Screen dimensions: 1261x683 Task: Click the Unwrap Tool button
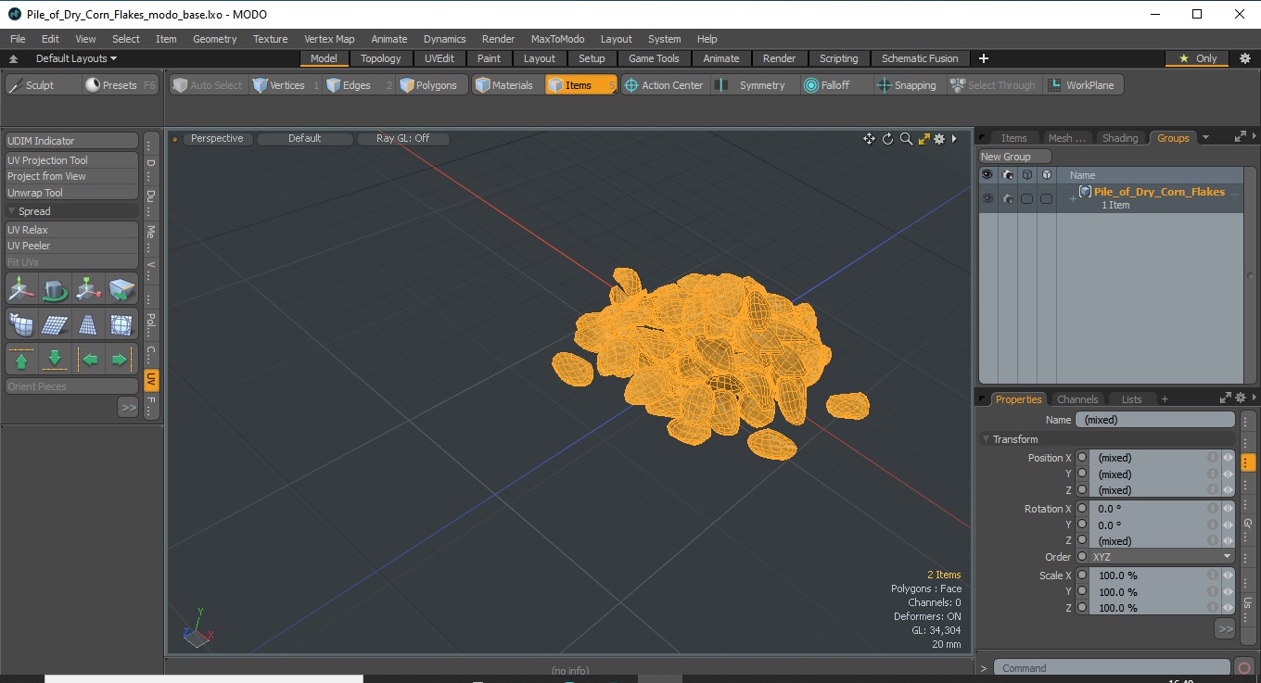72,193
